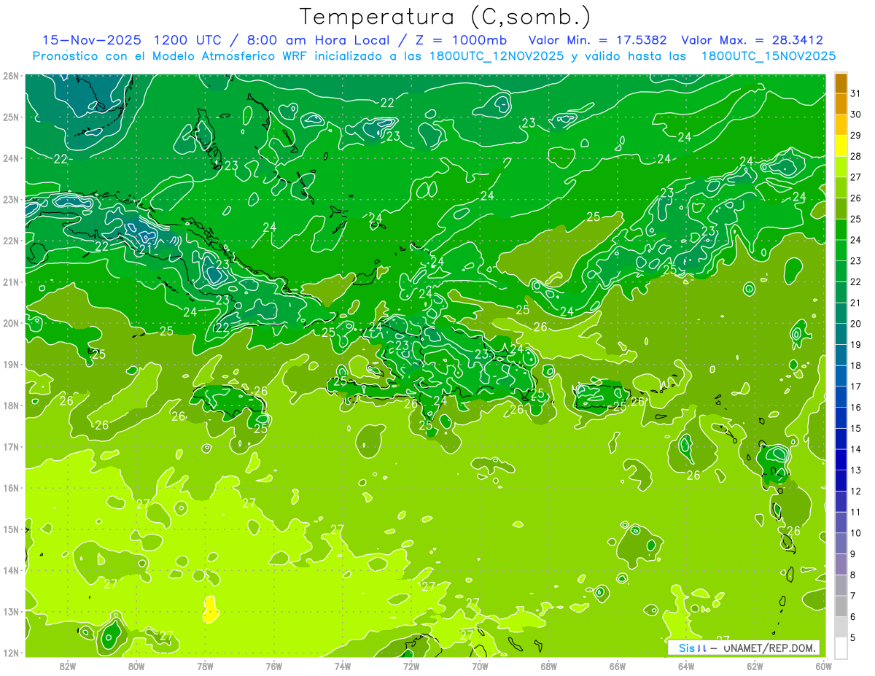Click the 'Valor Min. = 17.5382' text
The width and height of the screenshot is (875, 676).
tap(597, 40)
